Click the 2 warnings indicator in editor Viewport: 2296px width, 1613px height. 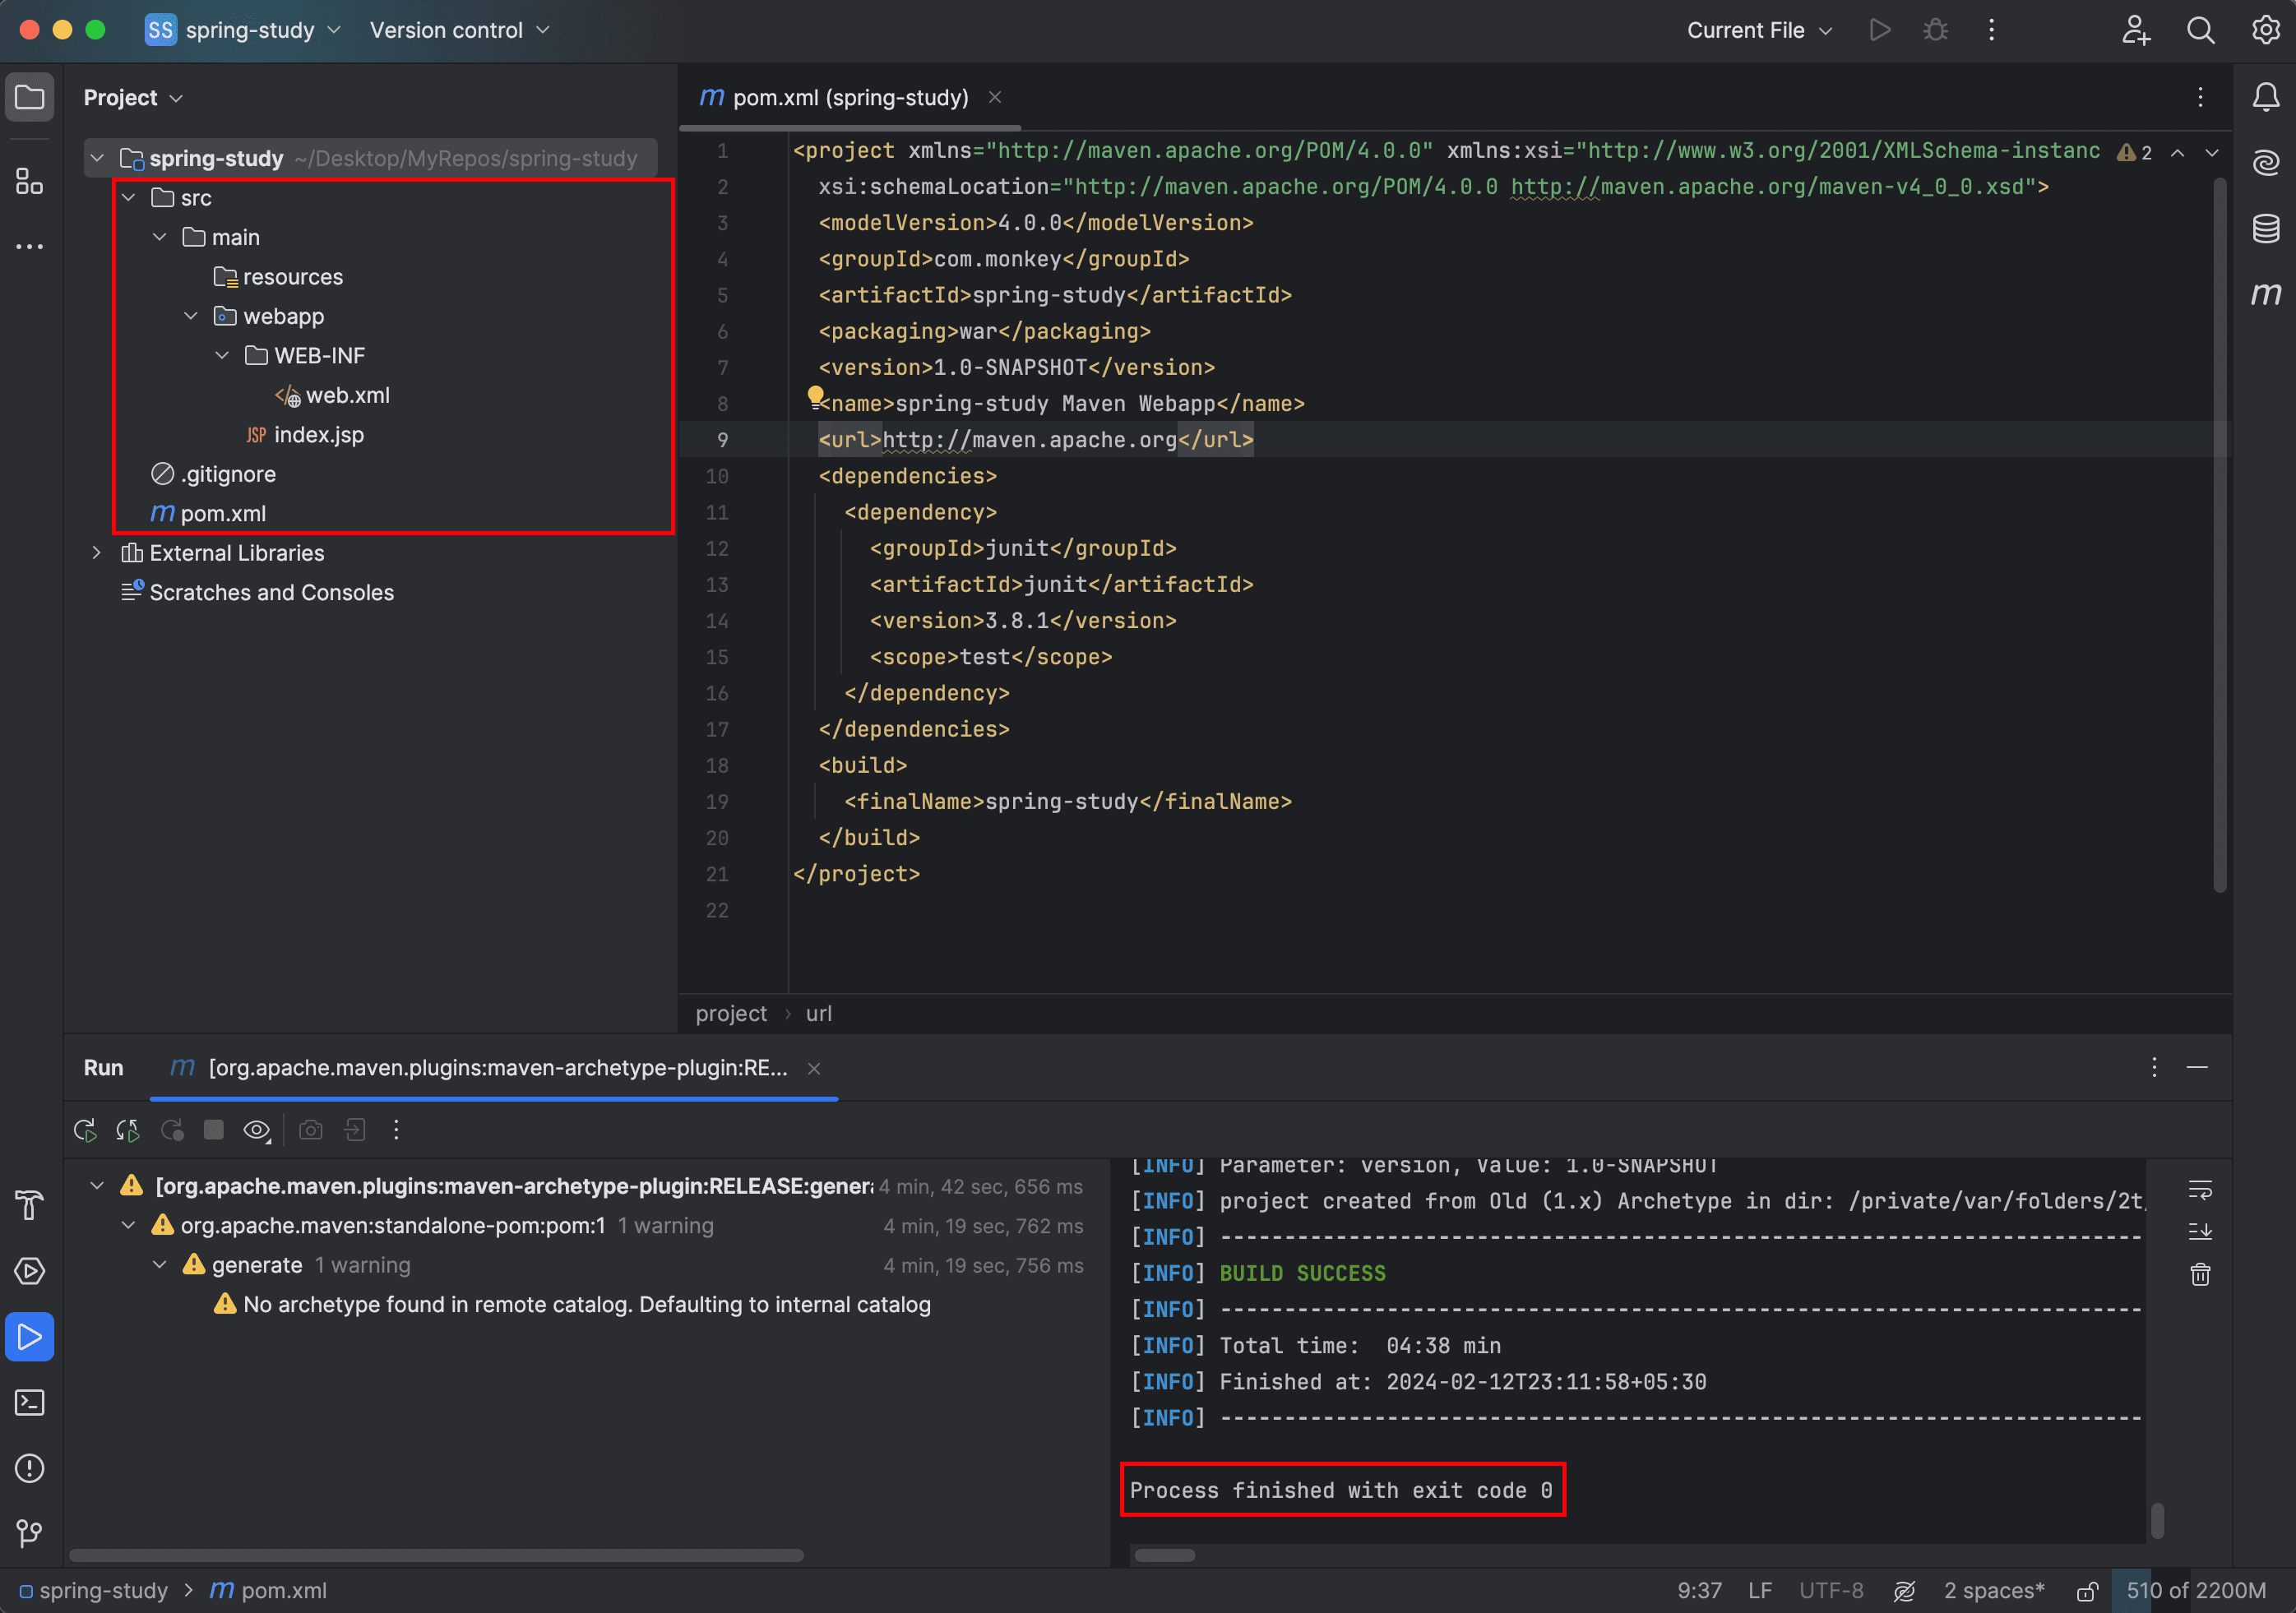pos(2135,152)
